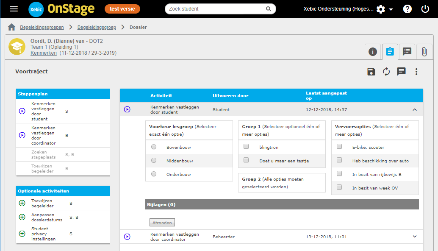
Task: Click the Afronden button
Action: tap(162, 223)
